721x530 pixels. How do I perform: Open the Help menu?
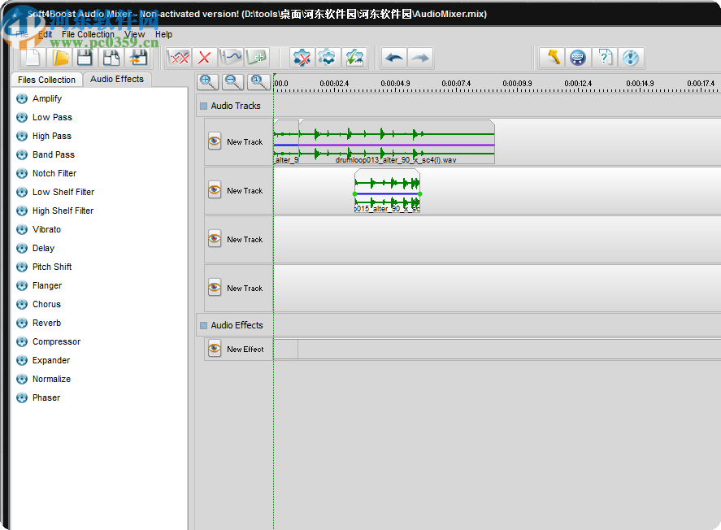(x=163, y=34)
